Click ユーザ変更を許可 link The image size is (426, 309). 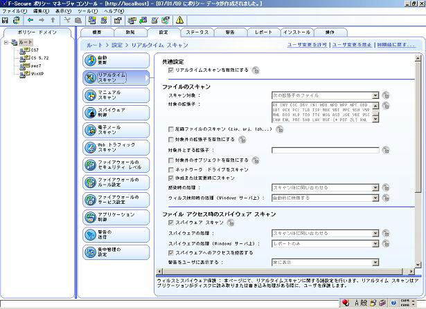click(307, 45)
